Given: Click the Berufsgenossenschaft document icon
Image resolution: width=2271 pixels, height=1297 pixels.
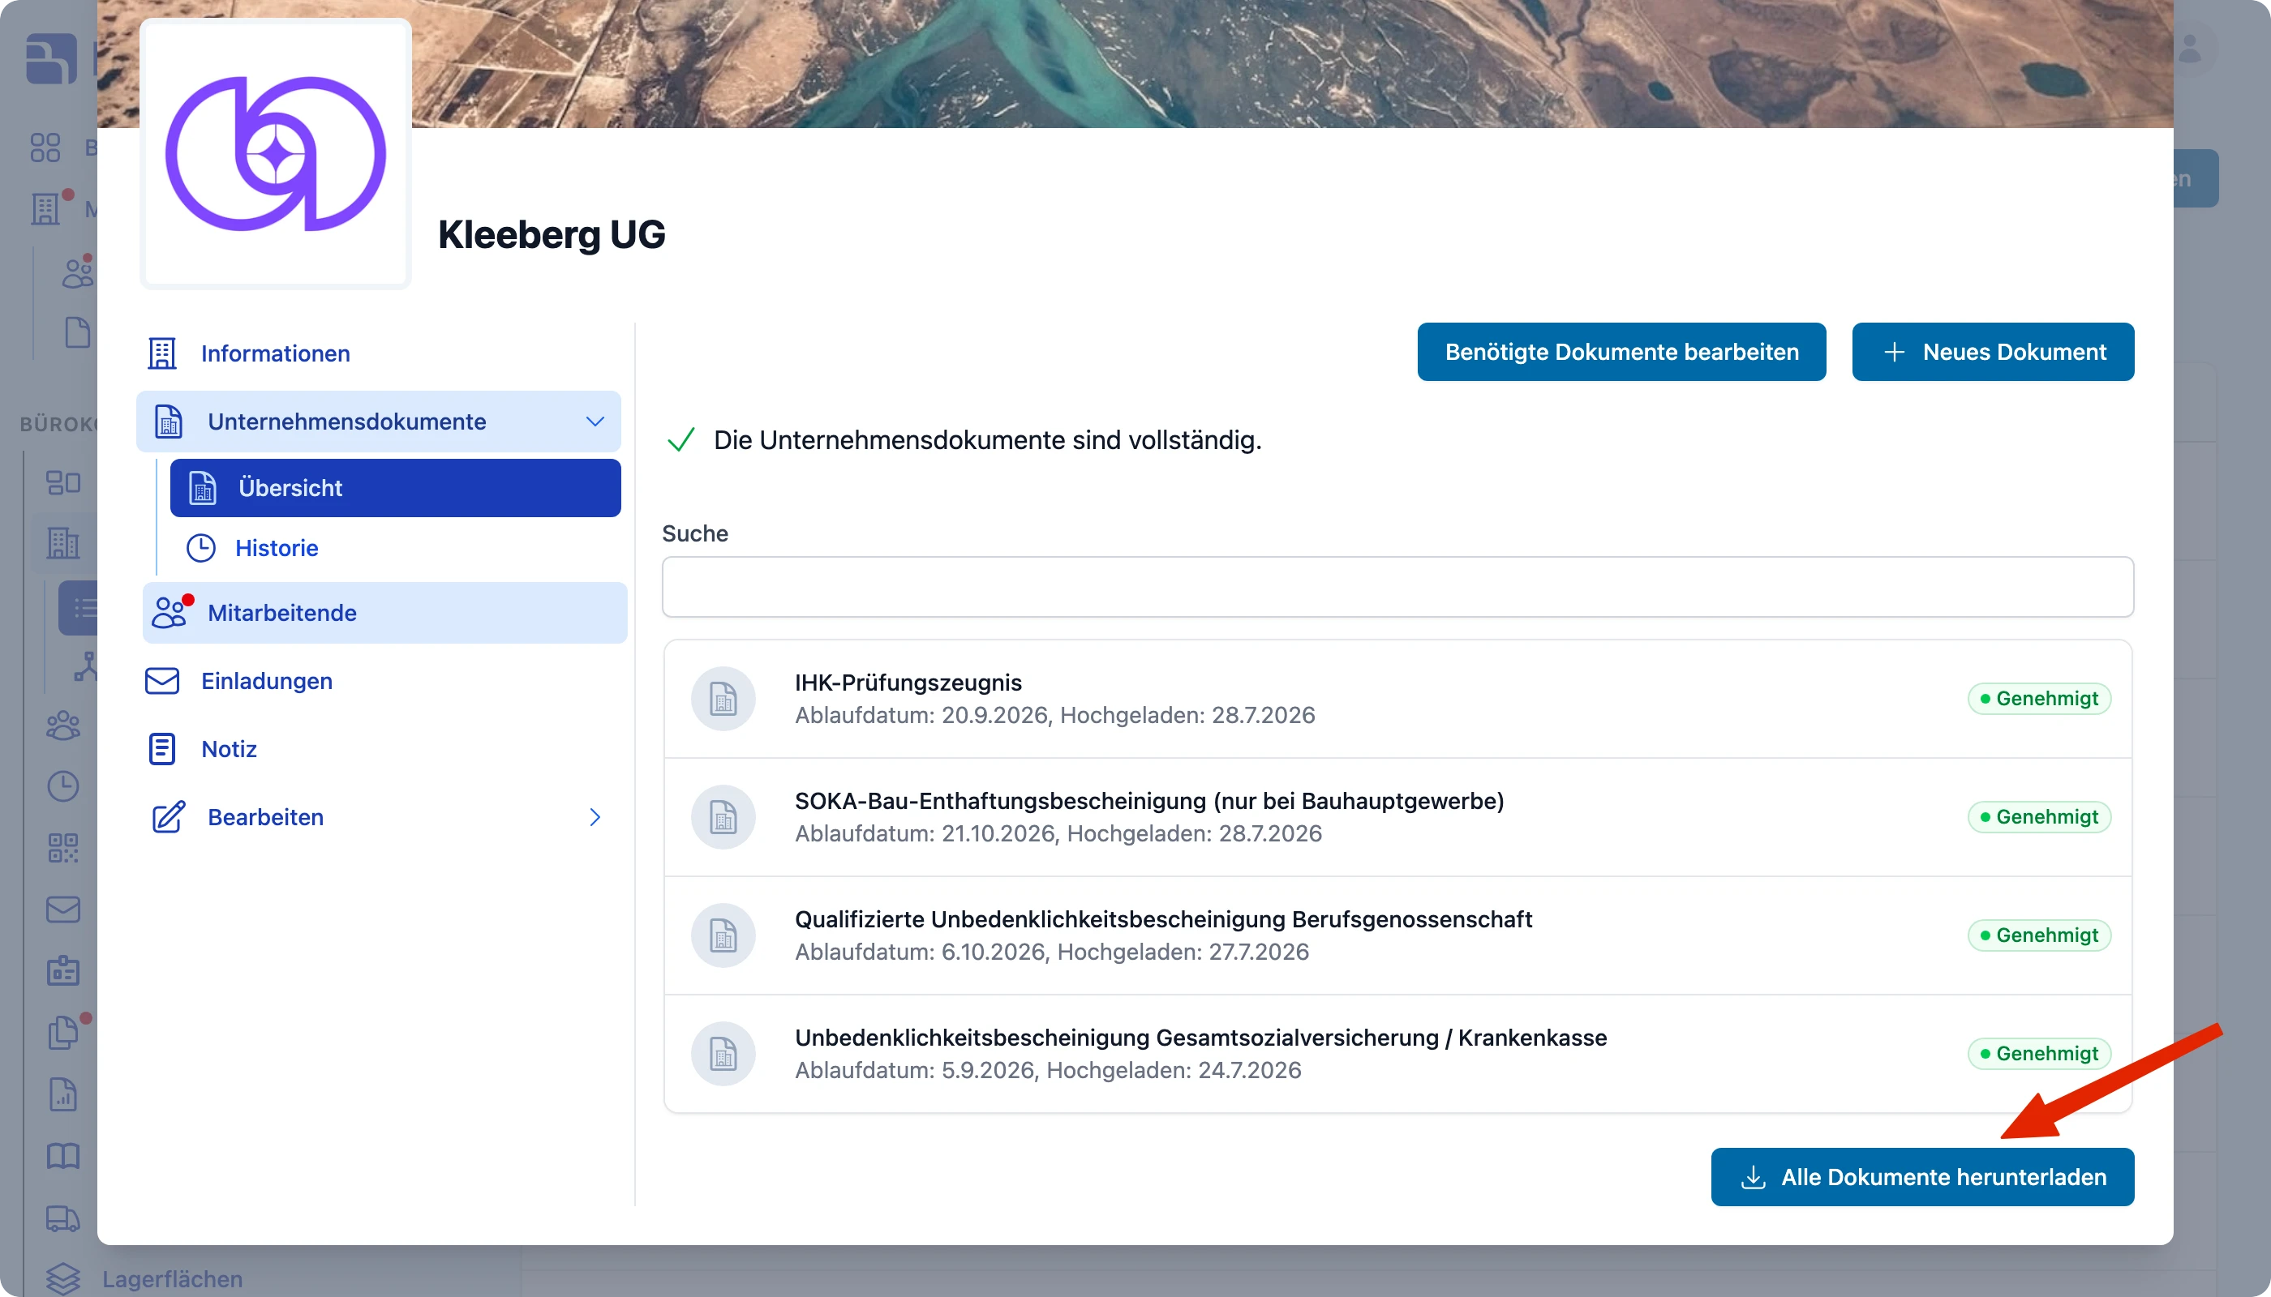Looking at the screenshot, I should 723,935.
